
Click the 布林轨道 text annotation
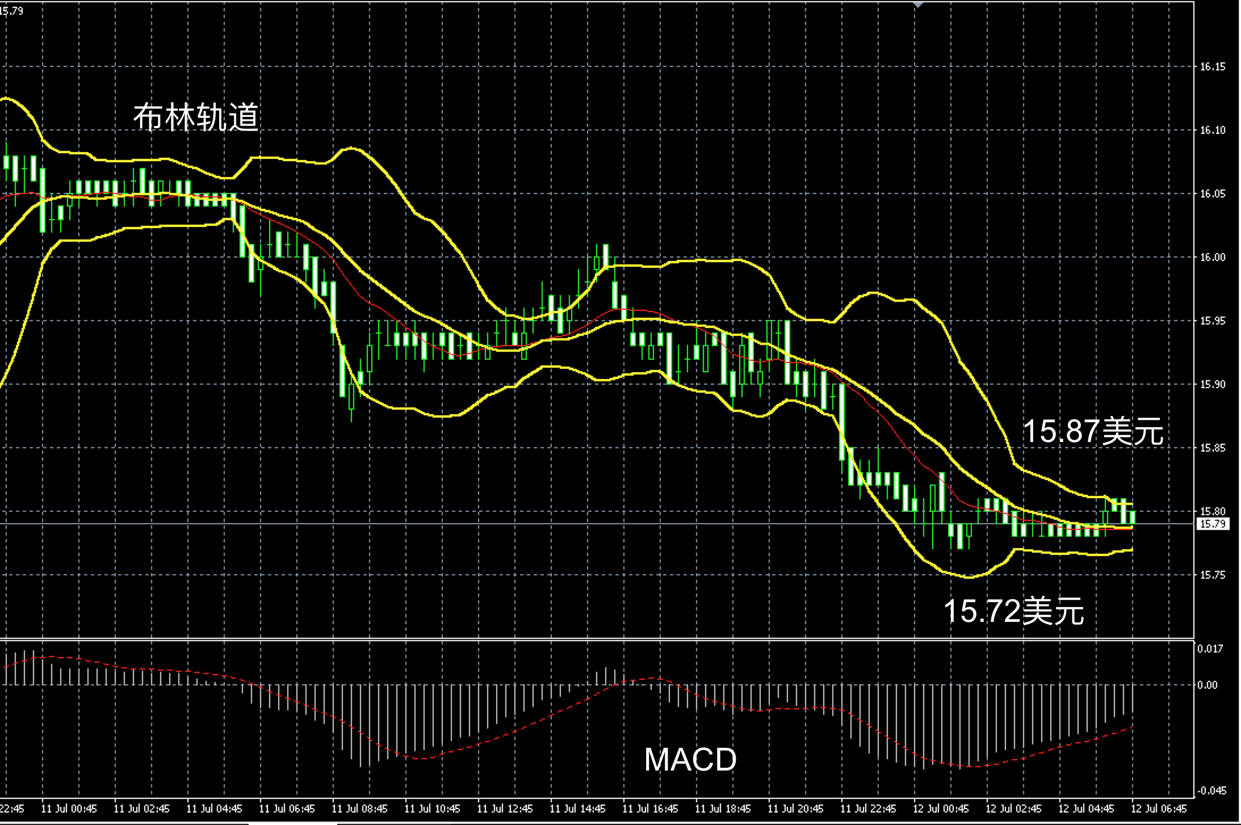tap(196, 117)
